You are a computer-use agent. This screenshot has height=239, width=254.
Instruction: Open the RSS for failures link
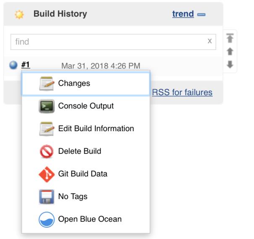click(x=182, y=92)
